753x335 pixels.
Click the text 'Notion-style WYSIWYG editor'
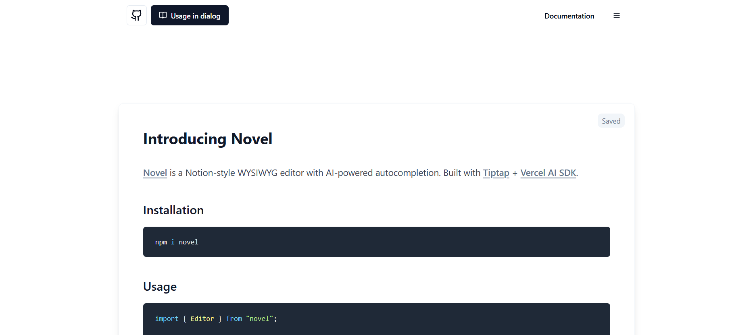pos(245,173)
